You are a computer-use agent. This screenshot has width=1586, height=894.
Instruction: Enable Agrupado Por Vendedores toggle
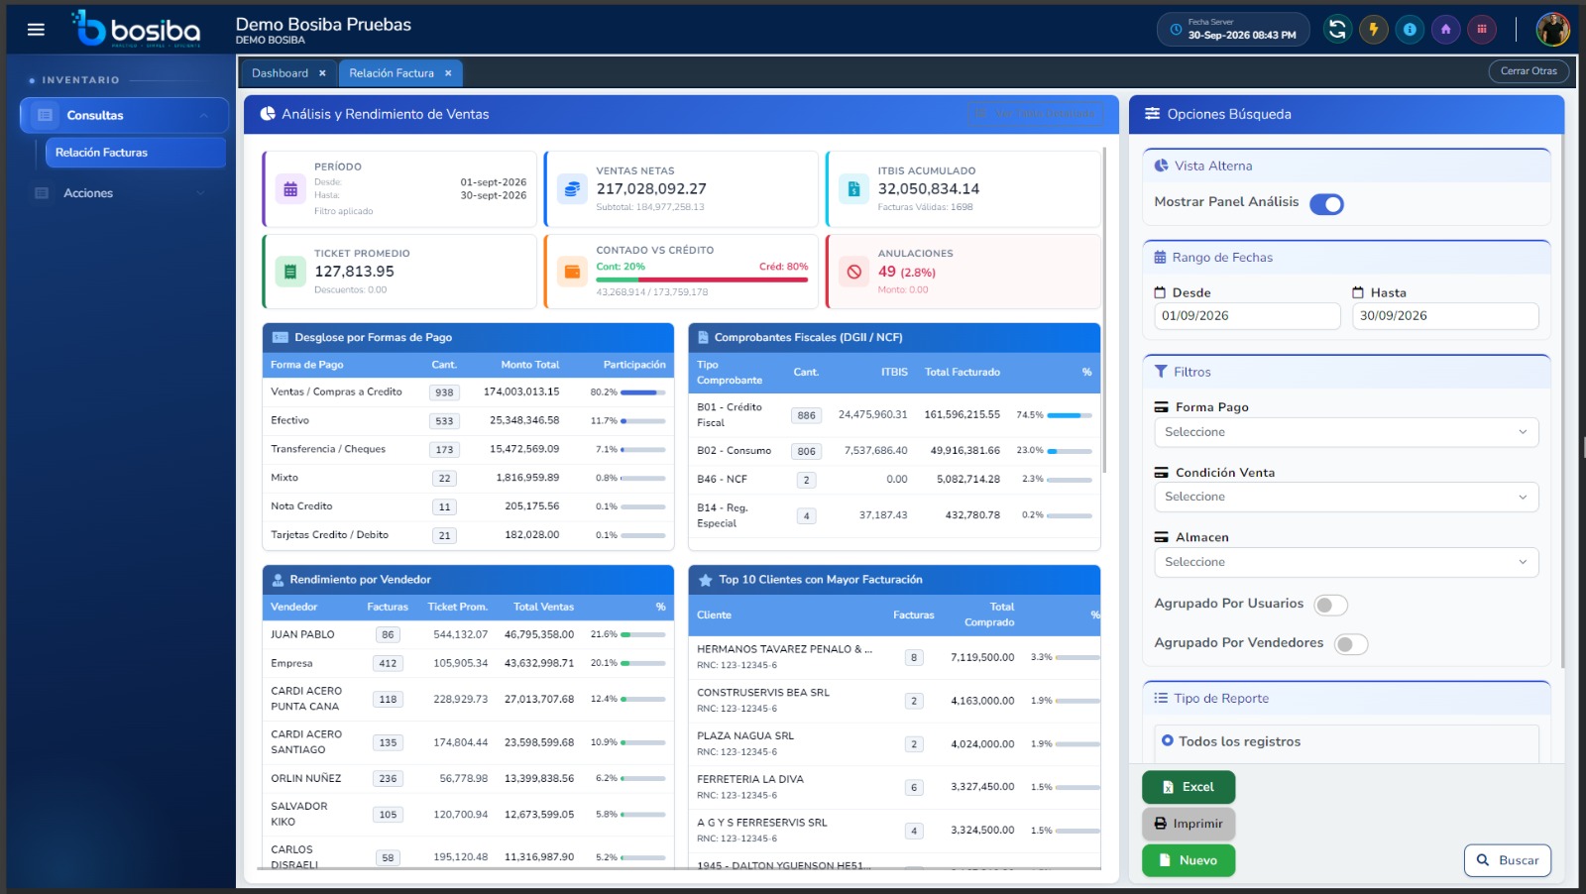pyautogui.click(x=1350, y=644)
